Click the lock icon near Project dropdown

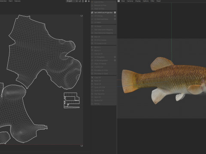point(83,1)
